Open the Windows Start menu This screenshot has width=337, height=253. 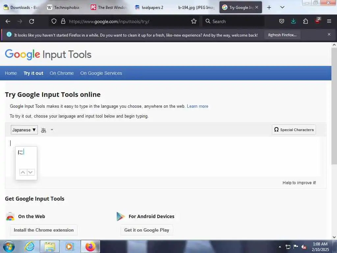9,246
